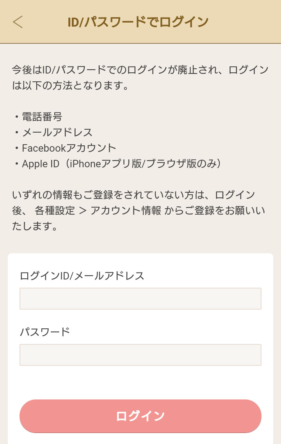Click the > symbol between 各種設定 and アカウント情報
This screenshot has width=281, height=444.
click(x=83, y=211)
